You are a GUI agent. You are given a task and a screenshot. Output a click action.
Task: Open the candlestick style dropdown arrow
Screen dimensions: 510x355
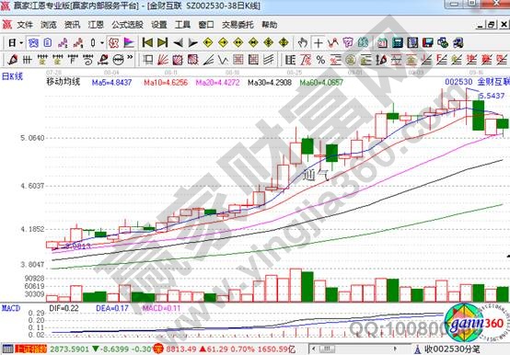point(102,43)
